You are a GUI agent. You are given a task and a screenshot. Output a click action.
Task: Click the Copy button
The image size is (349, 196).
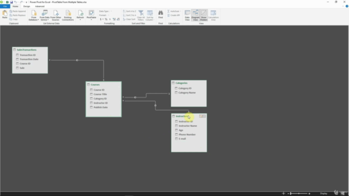click(x=14, y=20)
